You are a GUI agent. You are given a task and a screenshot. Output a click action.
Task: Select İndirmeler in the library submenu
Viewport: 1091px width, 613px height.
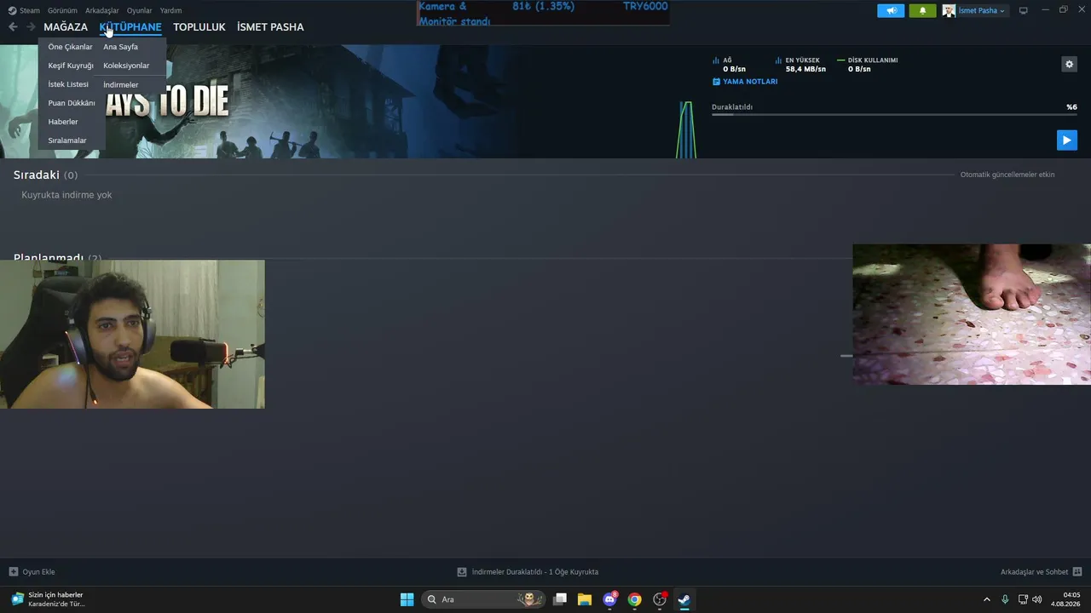pyautogui.click(x=120, y=85)
